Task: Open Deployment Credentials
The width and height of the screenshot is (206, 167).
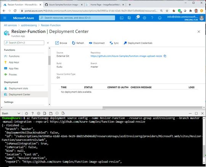Action: (138, 43)
